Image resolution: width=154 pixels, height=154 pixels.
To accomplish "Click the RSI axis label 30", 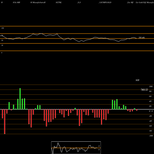I will tap(2, 45).
